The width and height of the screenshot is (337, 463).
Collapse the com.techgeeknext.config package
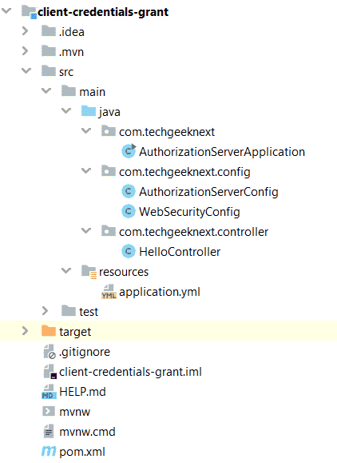tap(86, 170)
